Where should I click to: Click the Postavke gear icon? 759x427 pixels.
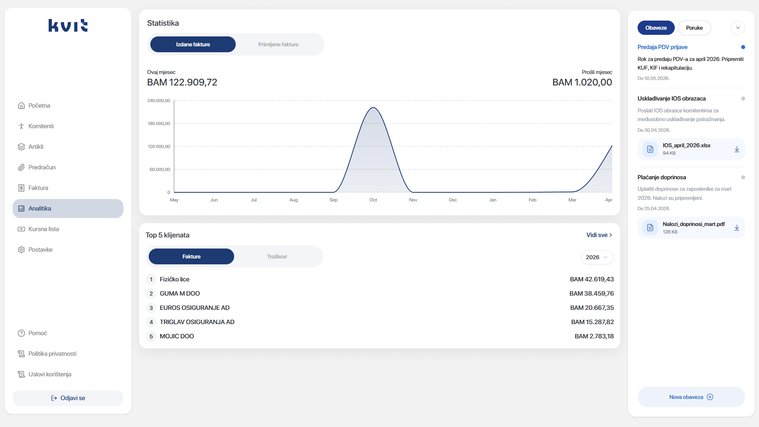tap(21, 250)
